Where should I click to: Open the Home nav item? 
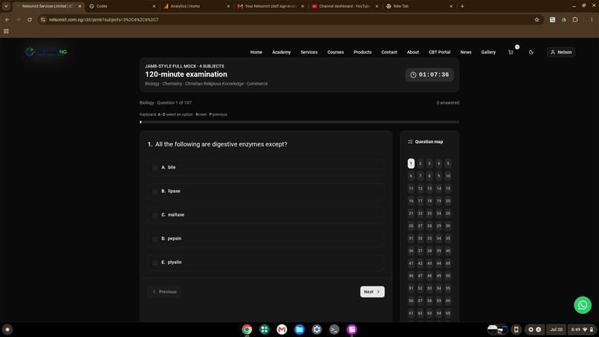(256, 52)
